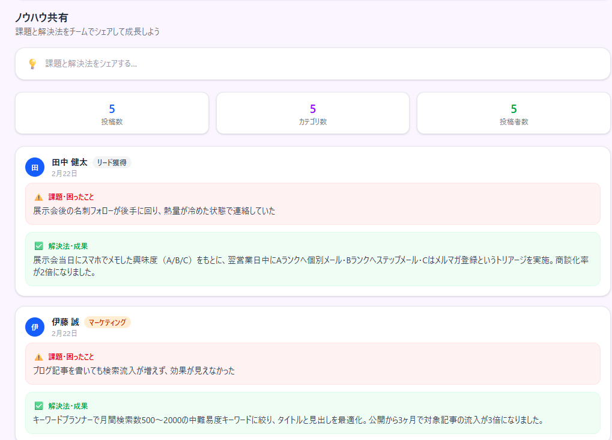Select the 投稿者数 stat card
Screen dimensions: 612x440
point(514,113)
